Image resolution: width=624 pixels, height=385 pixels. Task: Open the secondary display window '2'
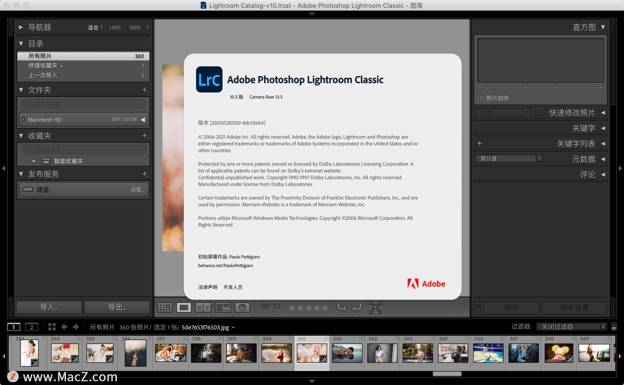click(32, 327)
